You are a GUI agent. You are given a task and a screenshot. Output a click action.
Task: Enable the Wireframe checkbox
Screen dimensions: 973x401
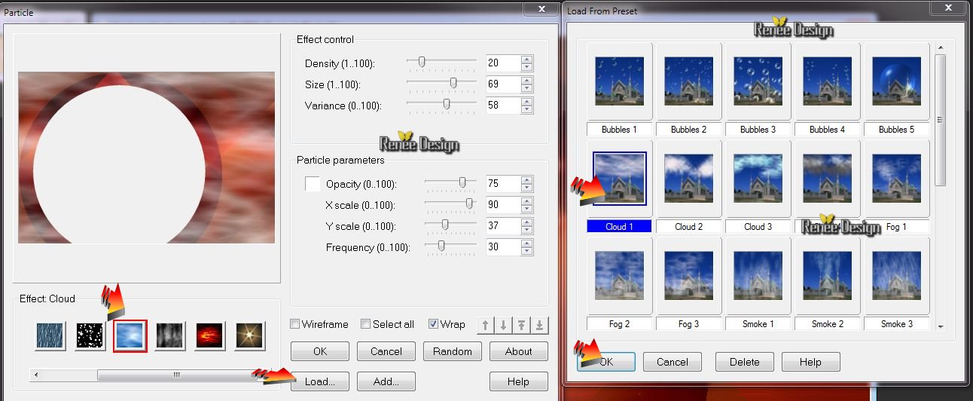(295, 324)
